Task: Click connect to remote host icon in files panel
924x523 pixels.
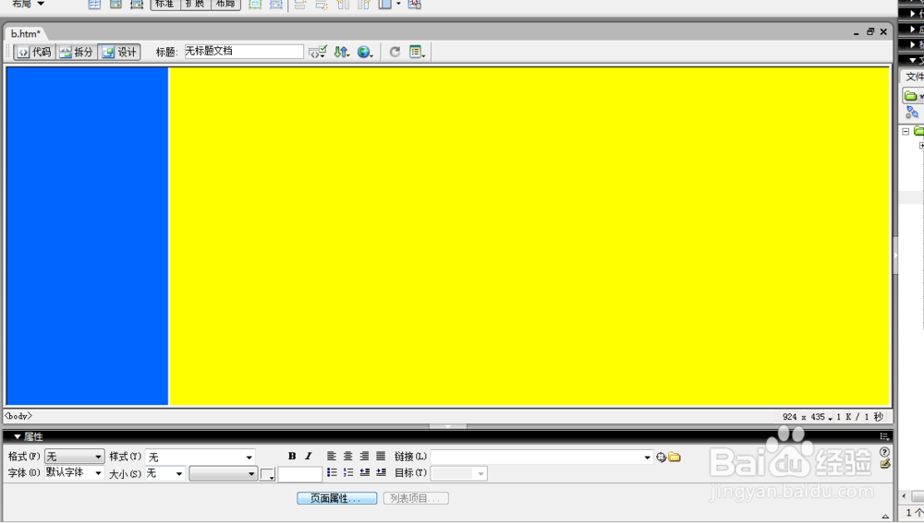Action: [912, 112]
